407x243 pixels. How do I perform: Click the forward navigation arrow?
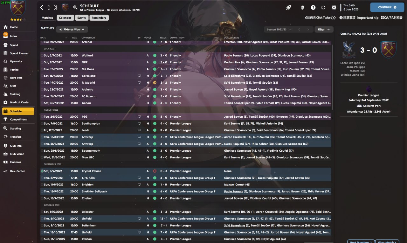[x=56, y=7]
